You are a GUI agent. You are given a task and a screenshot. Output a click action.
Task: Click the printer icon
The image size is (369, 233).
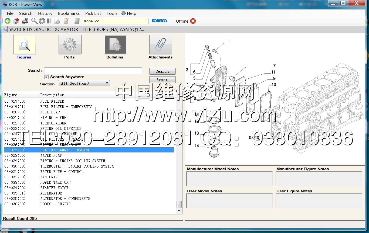pyautogui.click(x=25, y=21)
